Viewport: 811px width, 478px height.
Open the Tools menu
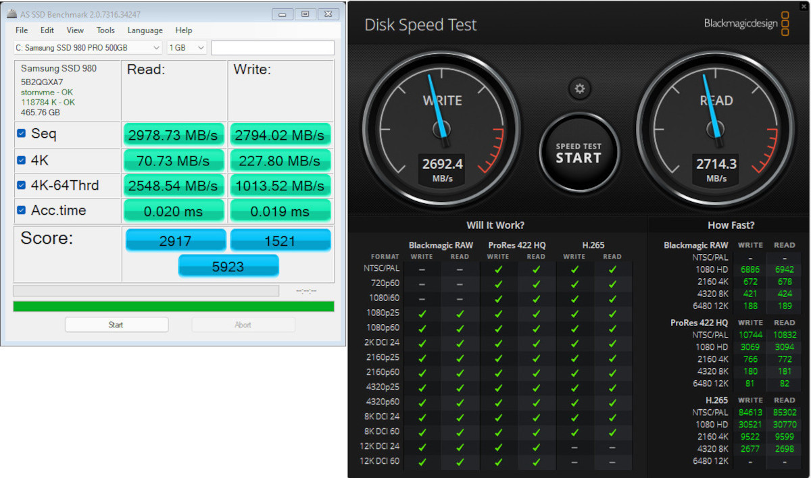pyautogui.click(x=105, y=30)
